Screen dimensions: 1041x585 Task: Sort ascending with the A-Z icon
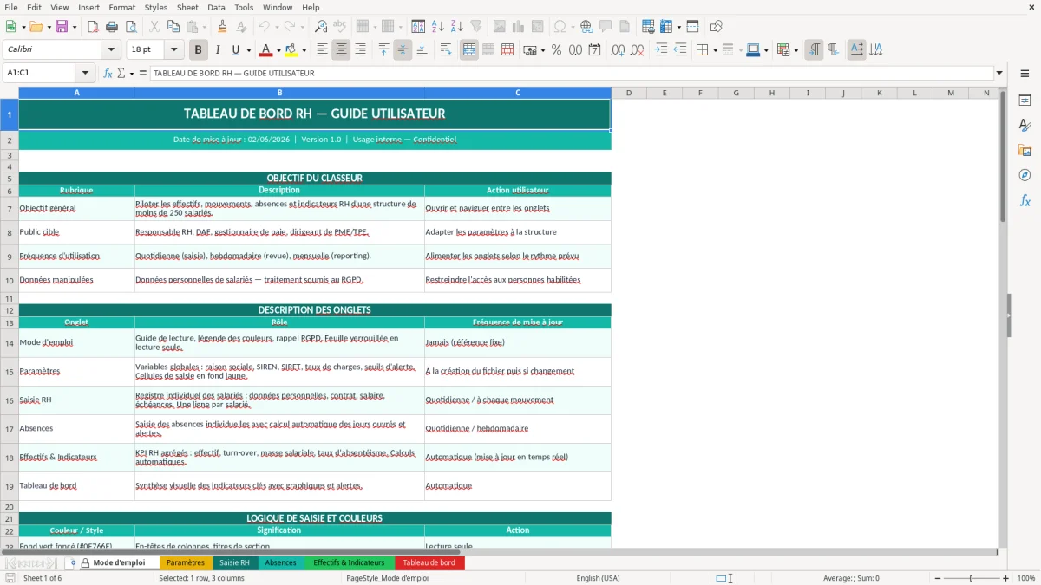pos(438,27)
